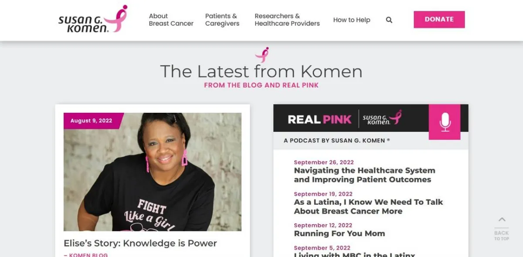This screenshot has width=523, height=257.
Task: Open Elise's Story: Knowledge is Power
Action: pos(140,243)
